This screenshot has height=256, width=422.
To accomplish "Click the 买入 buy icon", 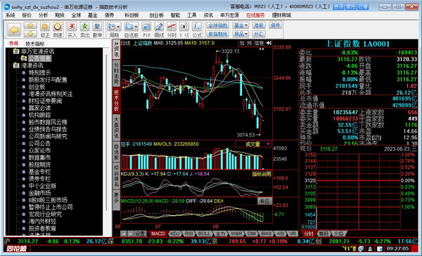I will (x=72, y=30).
